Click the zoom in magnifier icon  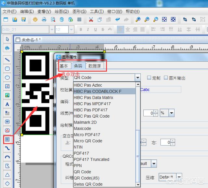click(x=138, y=20)
